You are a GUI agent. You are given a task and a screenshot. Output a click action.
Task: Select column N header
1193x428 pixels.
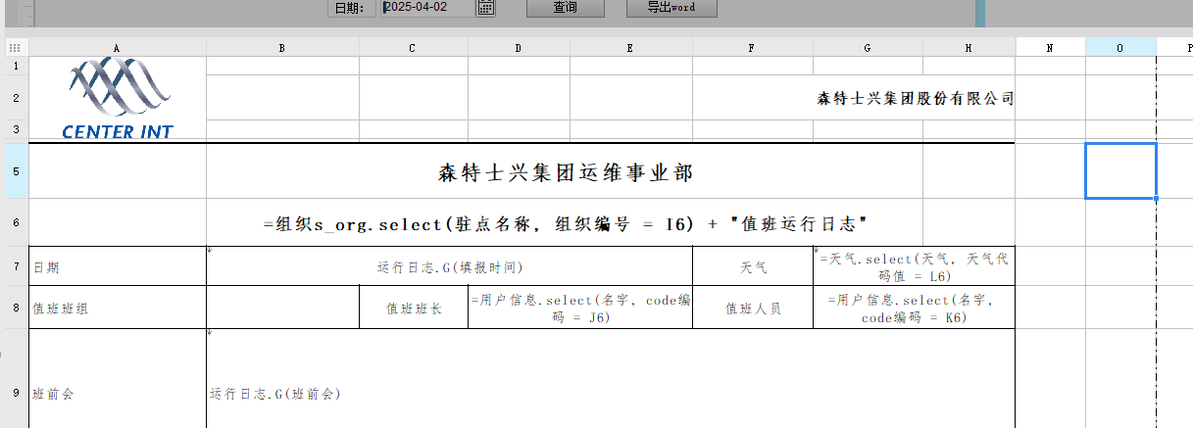point(1050,47)
